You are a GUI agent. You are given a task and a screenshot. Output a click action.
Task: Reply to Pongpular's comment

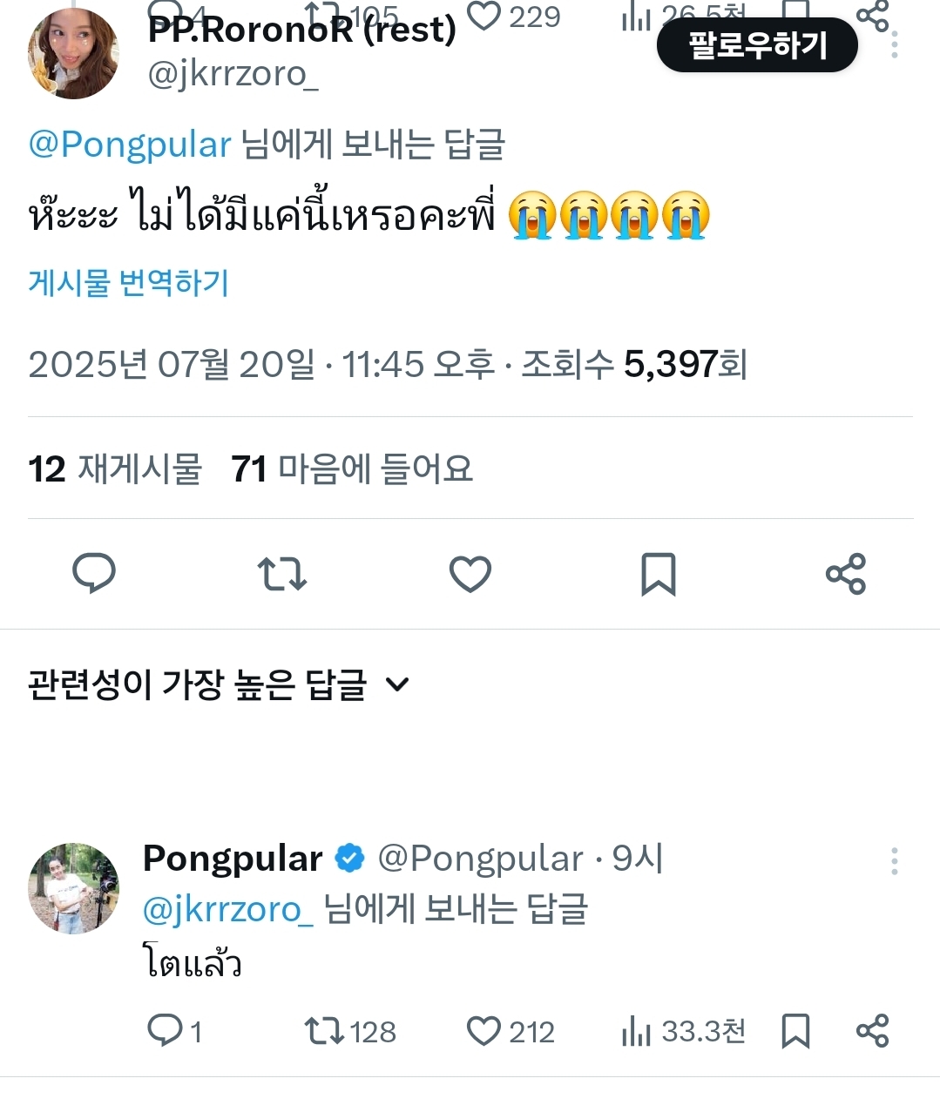click(x=166, y=1030)
